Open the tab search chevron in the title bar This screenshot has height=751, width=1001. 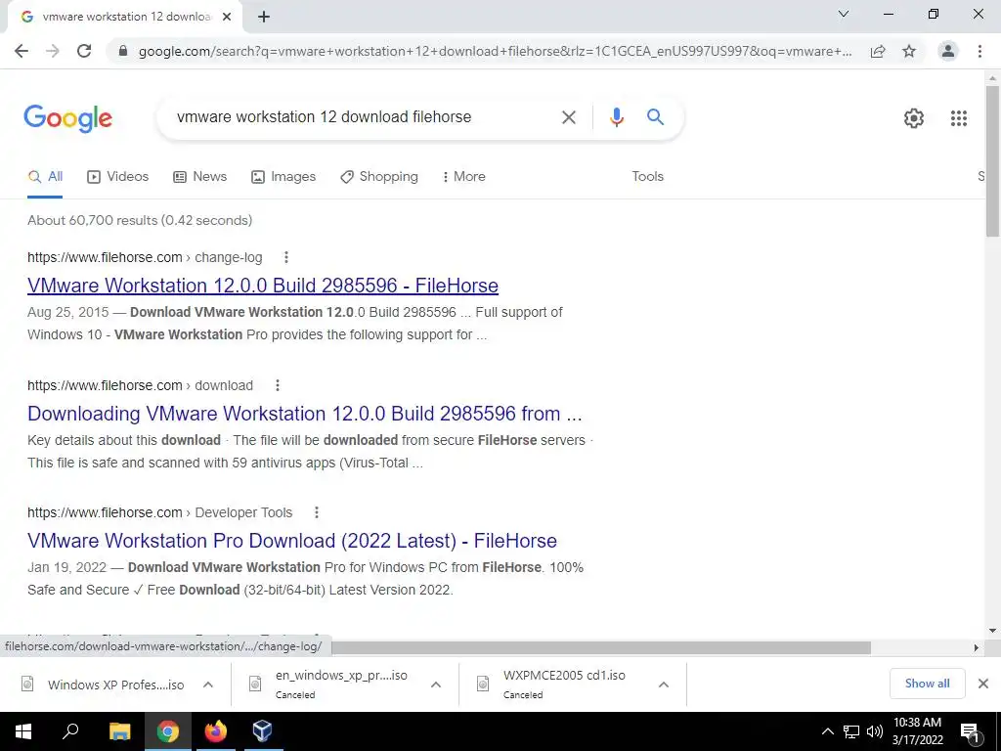point(844,14)
